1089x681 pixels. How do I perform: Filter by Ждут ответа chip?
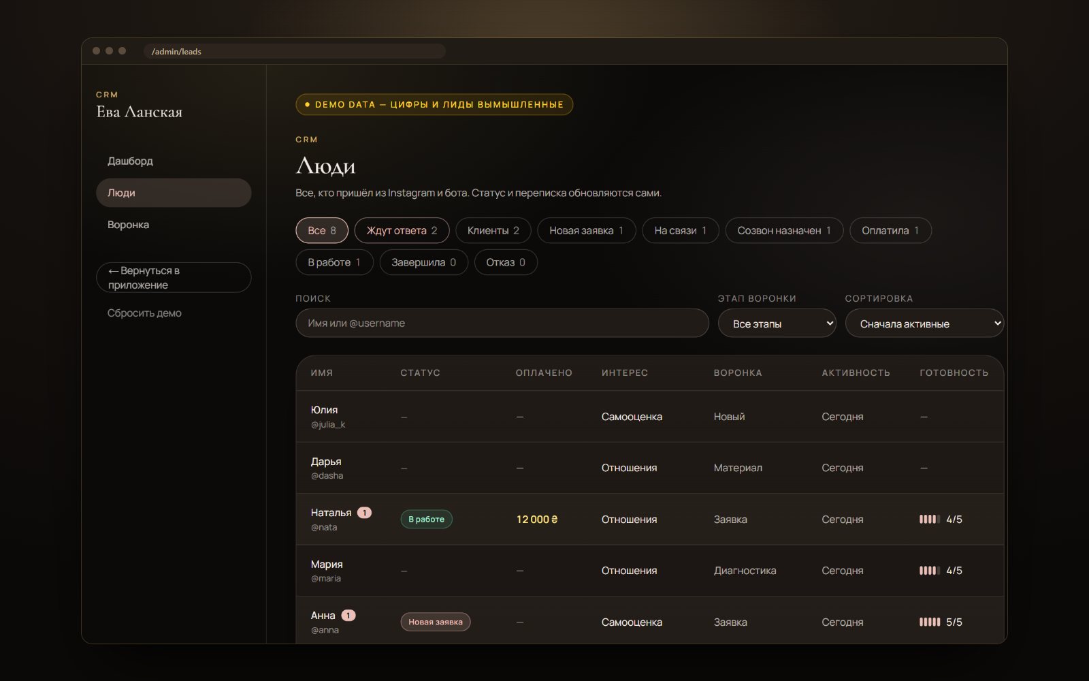402,230
